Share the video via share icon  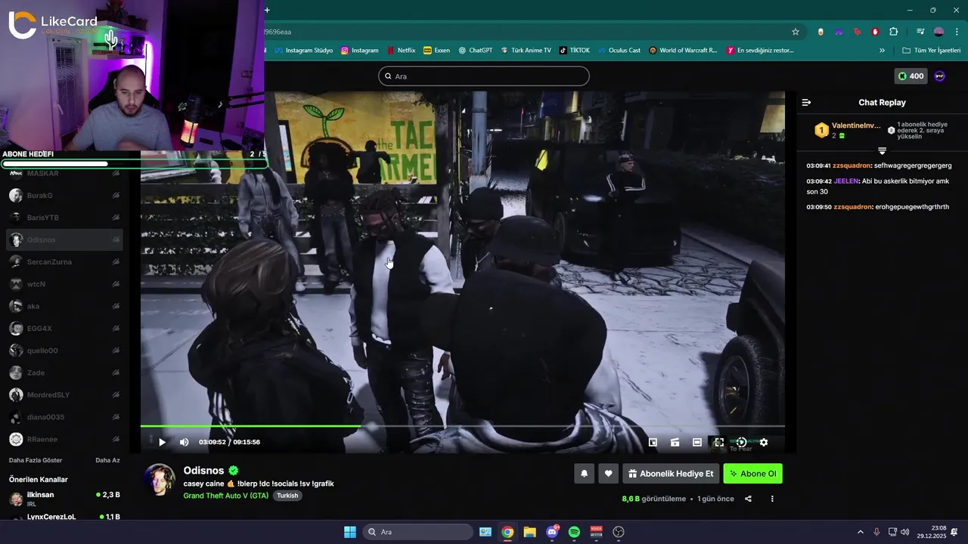748,499
